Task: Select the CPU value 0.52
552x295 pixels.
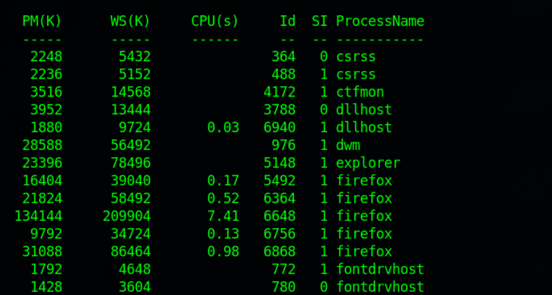Action: tap(223, 198)
